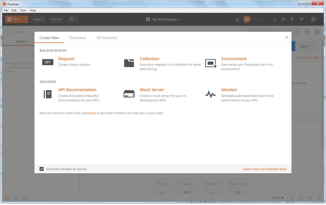Screen dimensions: 326x205
Task: Click the help question mark icon
Action: tap(319, 198)
